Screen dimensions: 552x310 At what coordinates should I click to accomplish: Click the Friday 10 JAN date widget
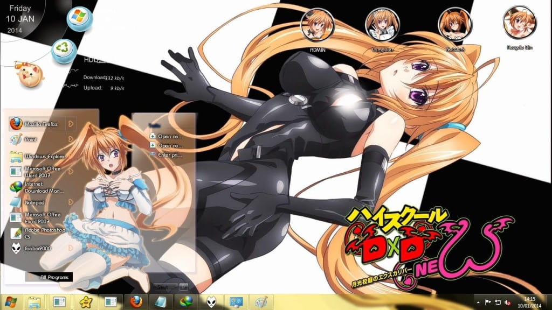20,19
